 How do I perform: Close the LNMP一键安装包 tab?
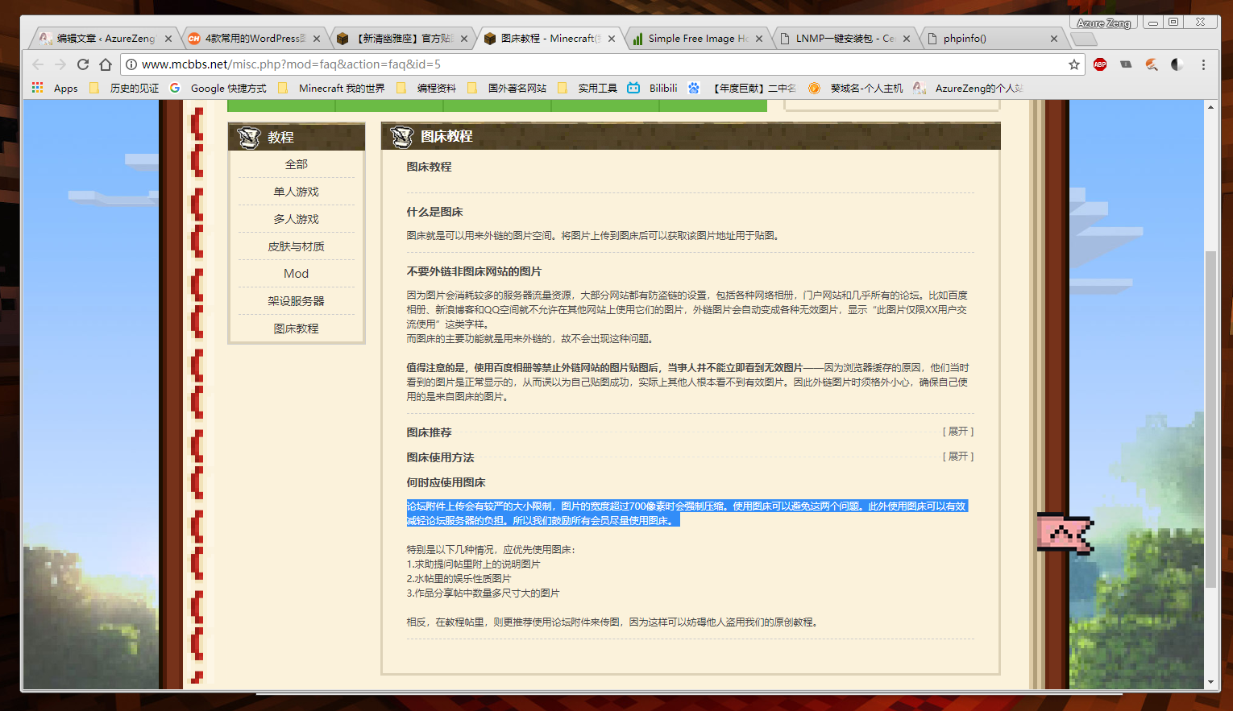(x=907, y=39)
